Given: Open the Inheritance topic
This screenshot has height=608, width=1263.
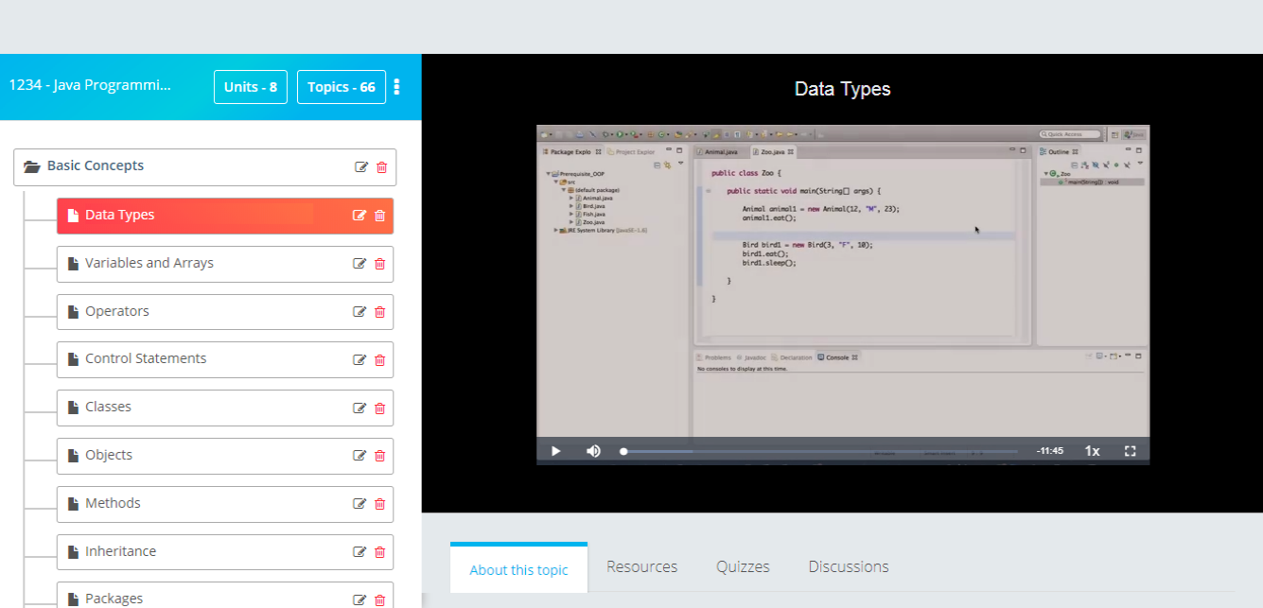Looking at the screenshot, I should tap(225, 552).
